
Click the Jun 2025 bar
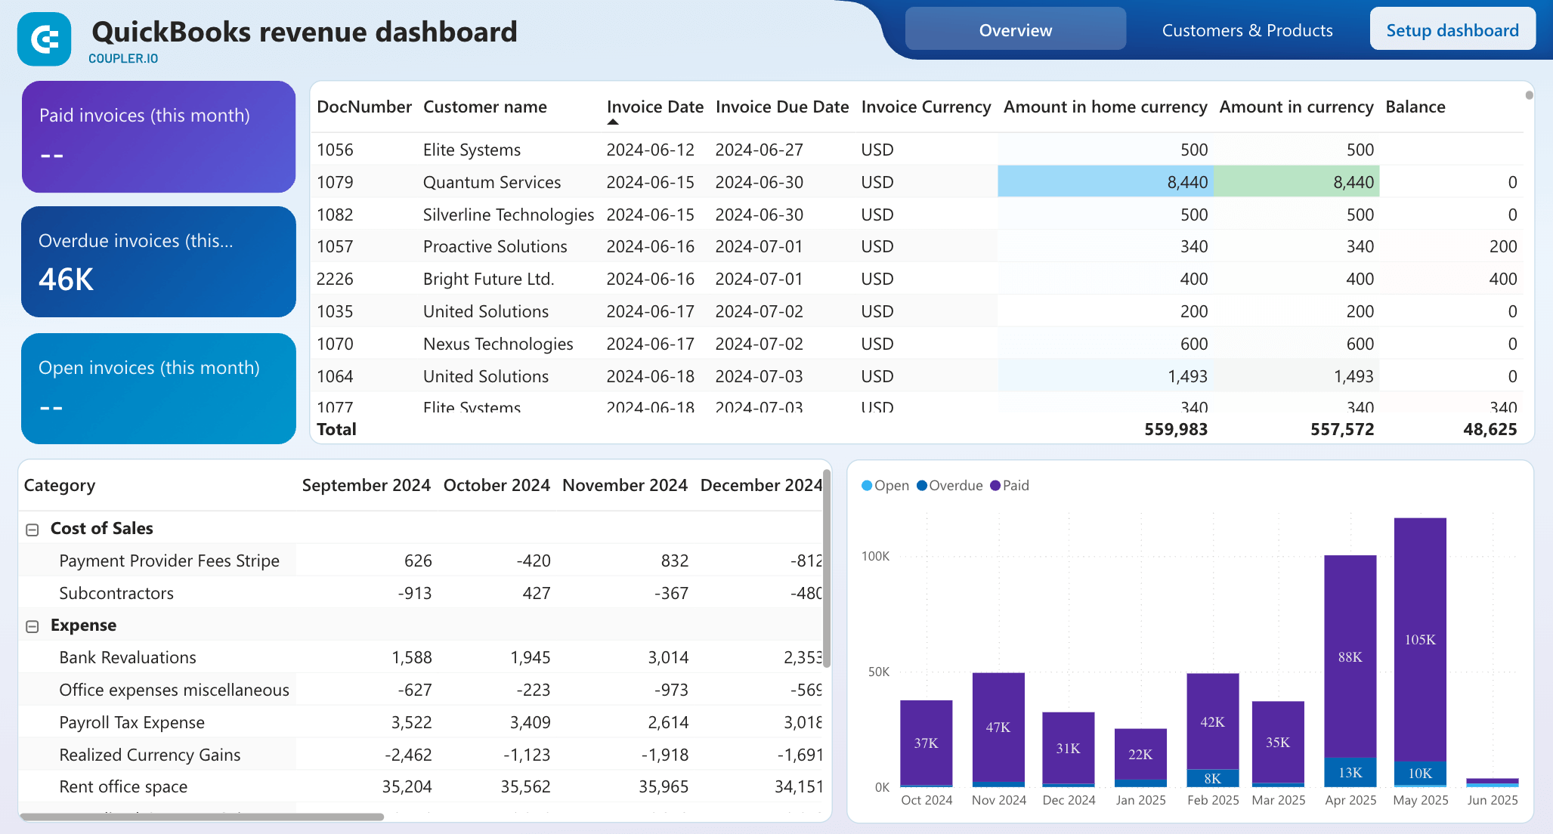pos(1492,782)
